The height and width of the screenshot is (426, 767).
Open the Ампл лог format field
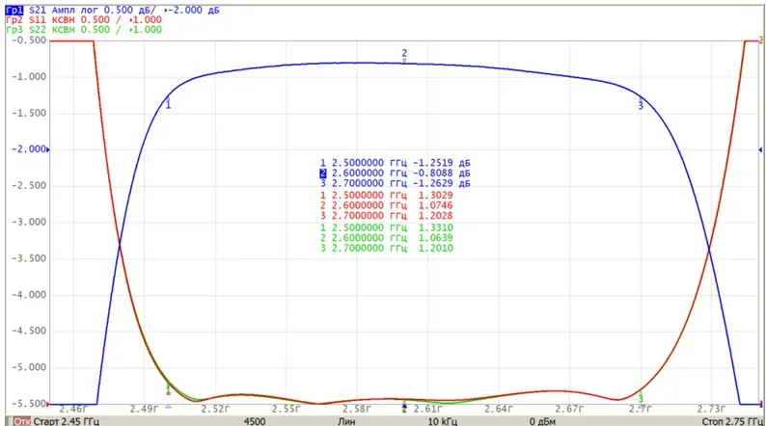pos(75,11)
